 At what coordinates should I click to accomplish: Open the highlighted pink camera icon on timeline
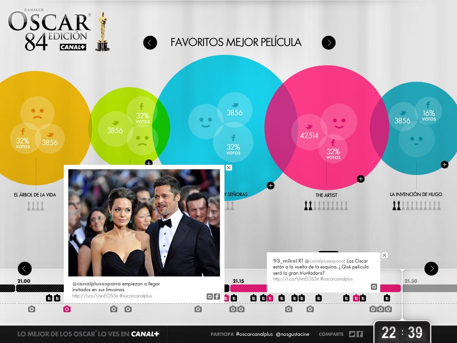(67, 309)
